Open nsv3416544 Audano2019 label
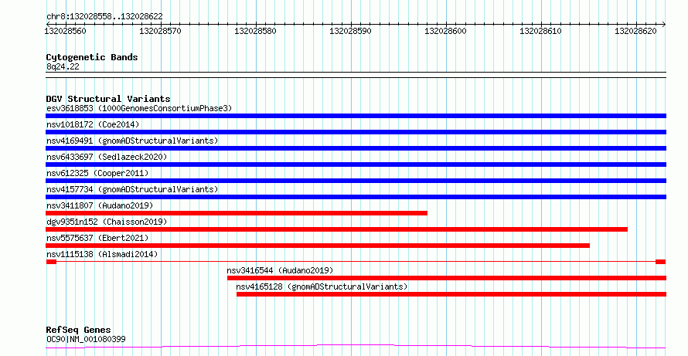The image size is (688, 356). point(280,270)
